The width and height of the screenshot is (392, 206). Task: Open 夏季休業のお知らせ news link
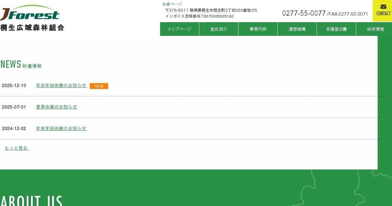pyautogui.click(x=57, y=107)
